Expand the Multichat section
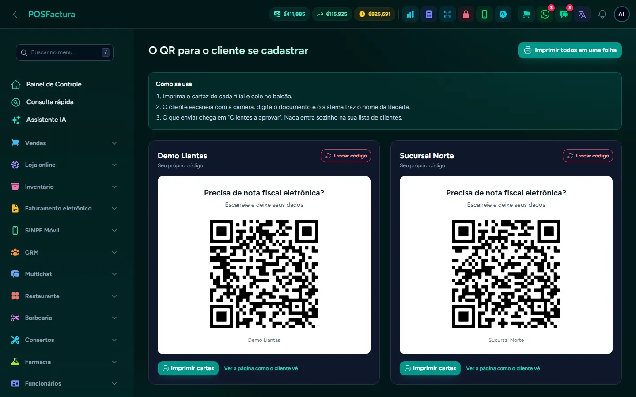 click(64, 274)
